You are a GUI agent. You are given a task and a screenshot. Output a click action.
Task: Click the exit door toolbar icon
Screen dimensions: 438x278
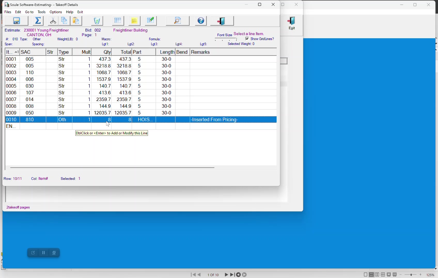pos(222,21)
